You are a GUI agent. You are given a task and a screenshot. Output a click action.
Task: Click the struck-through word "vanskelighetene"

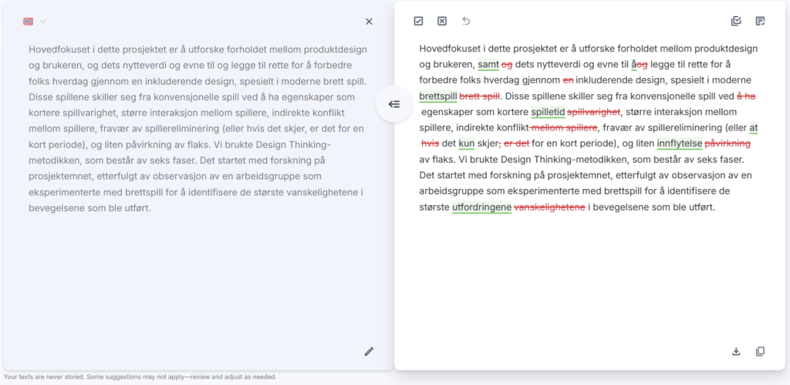(549, 208)
